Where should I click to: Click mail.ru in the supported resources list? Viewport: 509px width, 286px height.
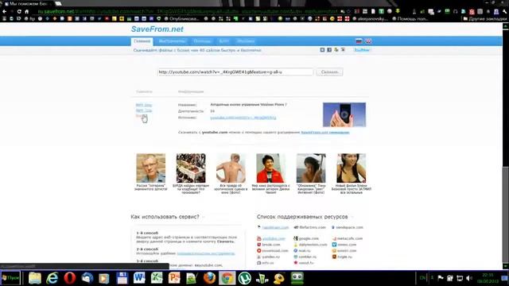(x=305, y=251)
